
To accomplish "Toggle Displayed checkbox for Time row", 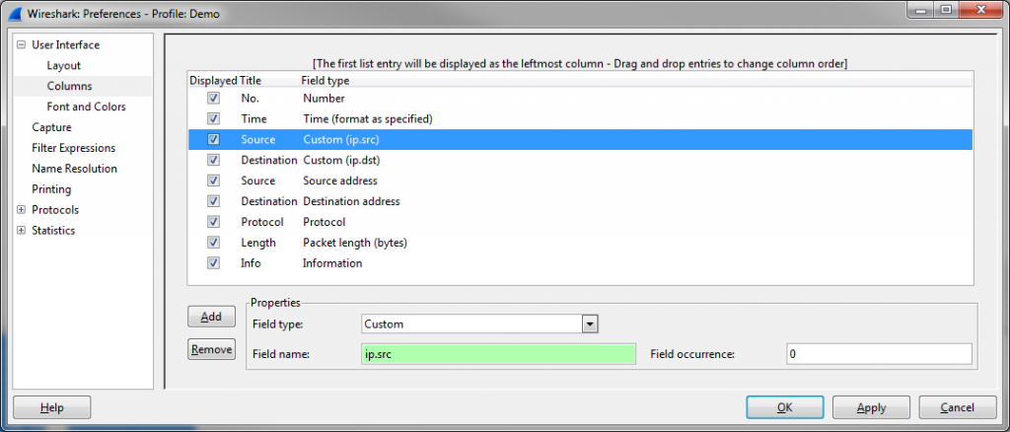I will click(x=214, y=119).
